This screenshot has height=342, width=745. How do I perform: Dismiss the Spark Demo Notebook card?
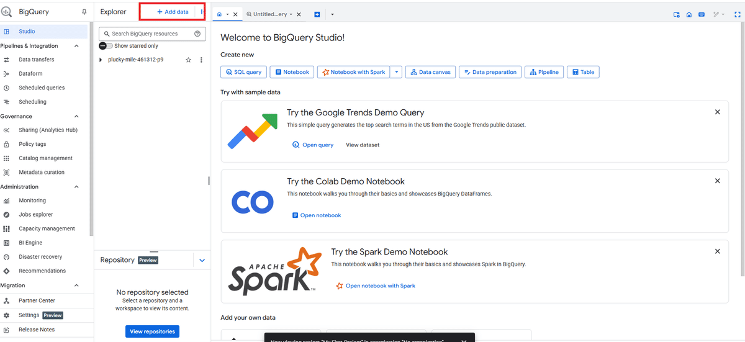click(x=718, y=251)
